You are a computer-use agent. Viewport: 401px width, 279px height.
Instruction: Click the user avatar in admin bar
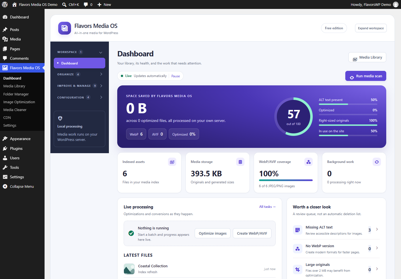point(396,4)
